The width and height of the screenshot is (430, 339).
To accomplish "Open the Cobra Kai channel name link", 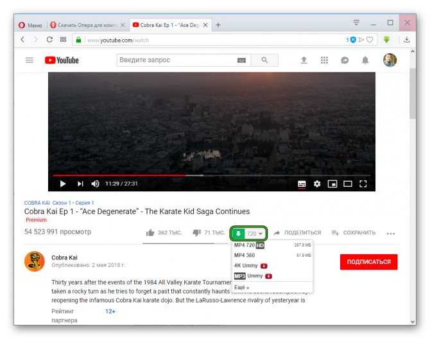I will pos(64,257).
